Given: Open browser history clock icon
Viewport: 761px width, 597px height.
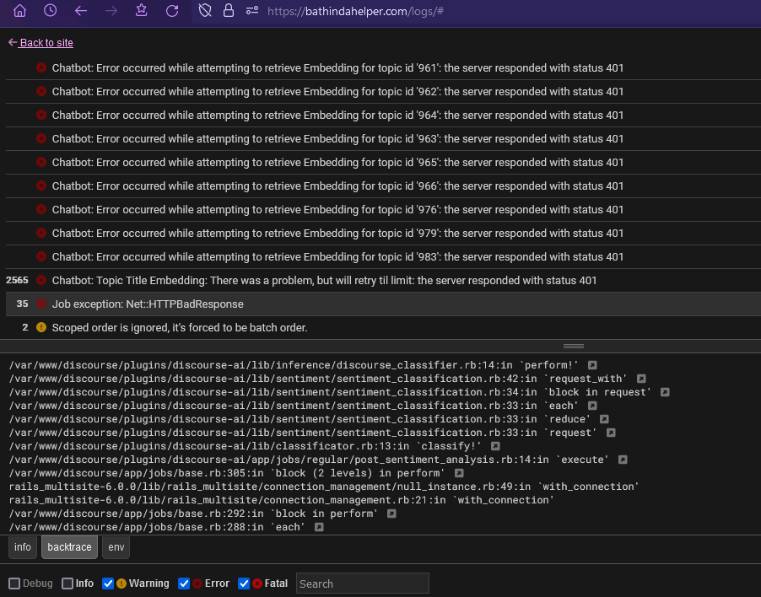Looking at the screenshot, I should pos(50,10).
